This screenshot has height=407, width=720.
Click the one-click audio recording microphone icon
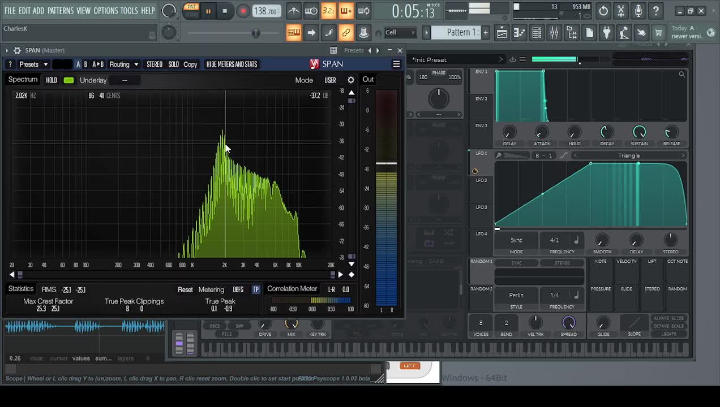(638, 11)
